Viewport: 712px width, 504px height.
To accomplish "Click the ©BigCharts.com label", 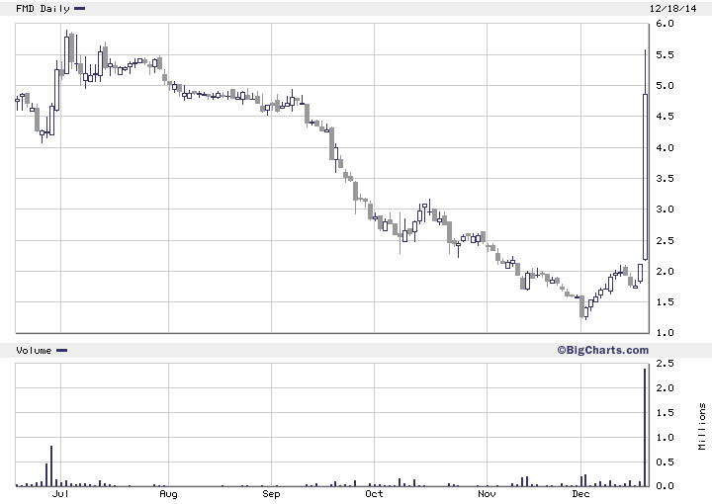I will click(x=602, y=350).
